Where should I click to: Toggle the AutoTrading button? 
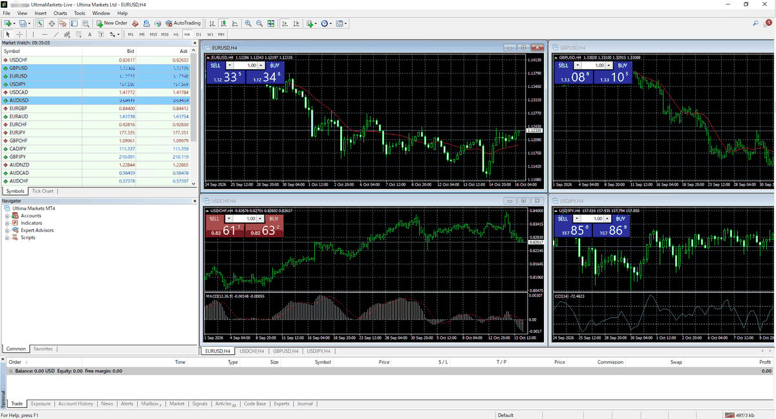tap(184, 23)
